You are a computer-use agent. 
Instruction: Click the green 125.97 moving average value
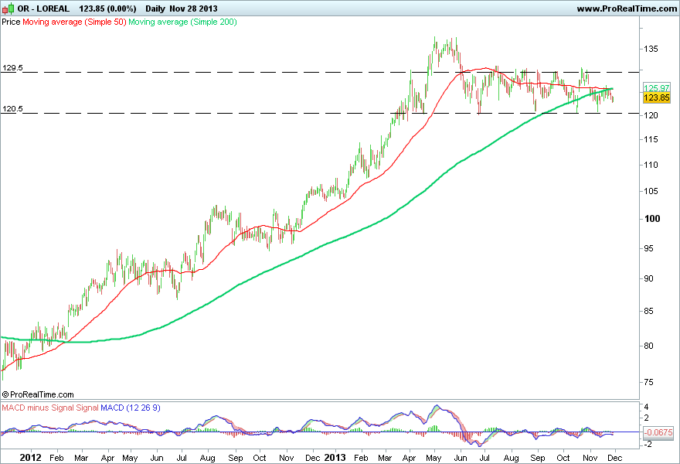pyautogui.click(x=657, y=88)
